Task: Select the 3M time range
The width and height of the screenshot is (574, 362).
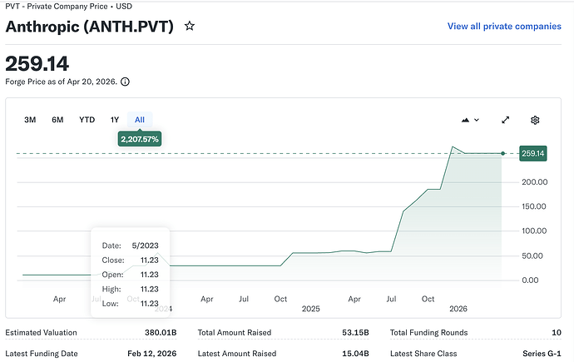Action: [30, 120]
